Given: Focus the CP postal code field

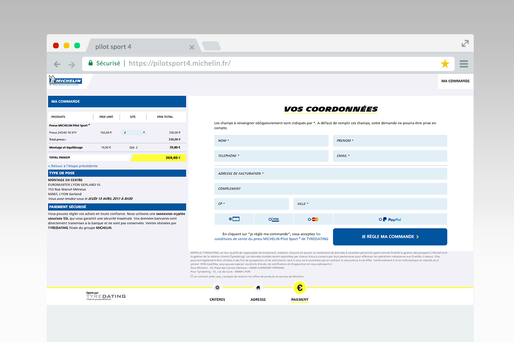Looking at the screenshot, I should [x=252, y=204].
